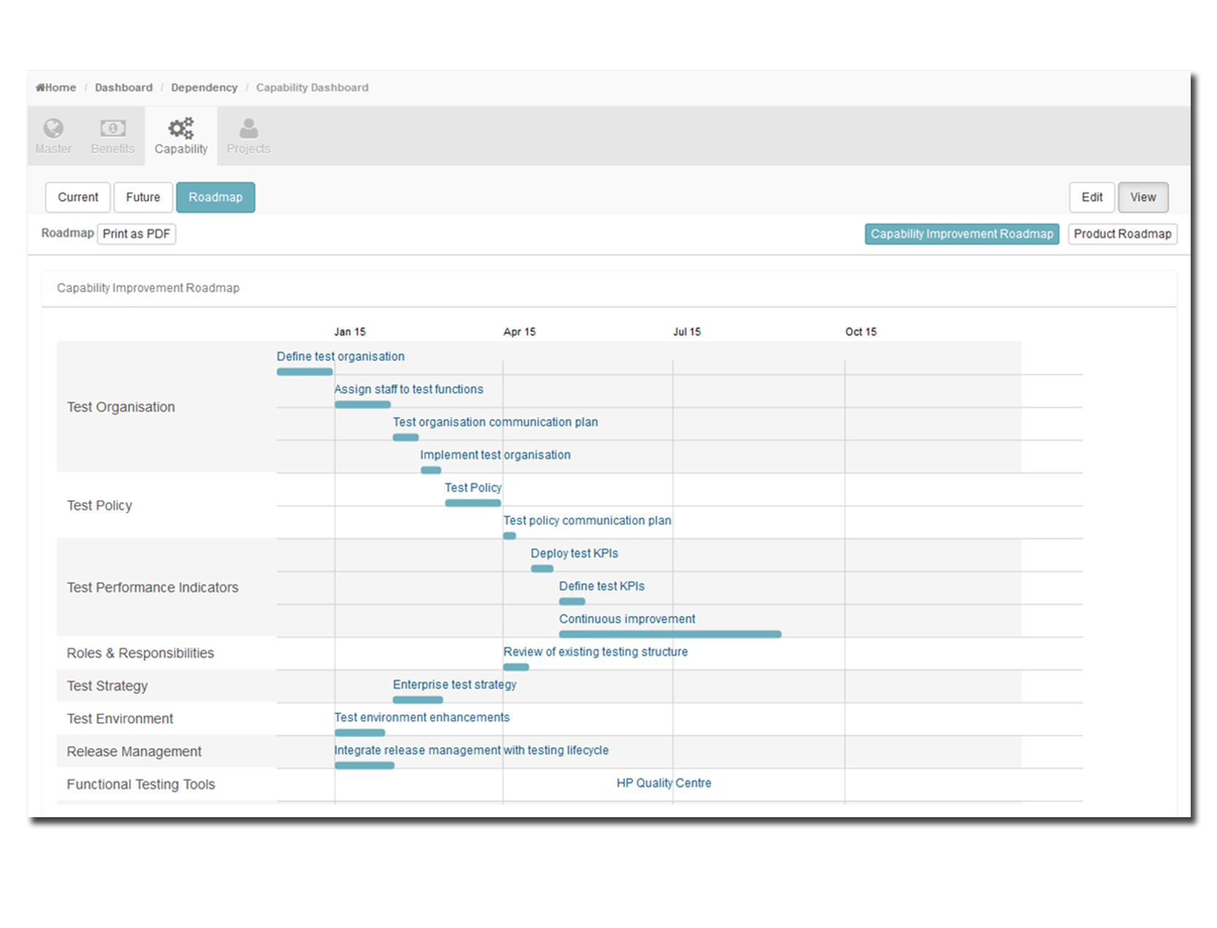Open Dashboard breadcrumb link
The image size is (1217, 928).
tap(124, 87)
